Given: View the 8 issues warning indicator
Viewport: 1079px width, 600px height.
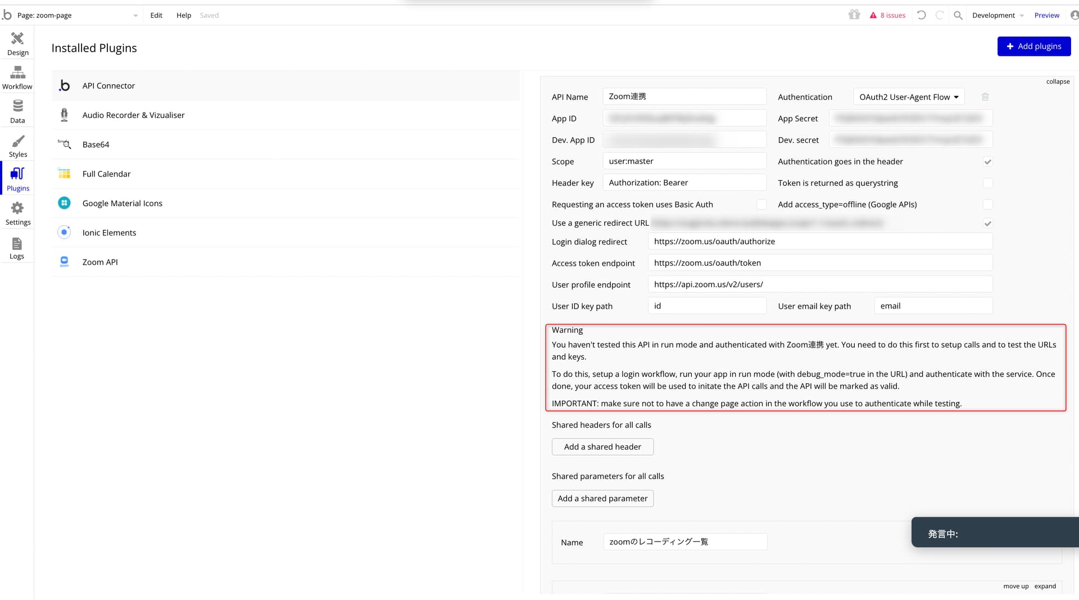Looking at the screenshot, I should pos(888,15).
